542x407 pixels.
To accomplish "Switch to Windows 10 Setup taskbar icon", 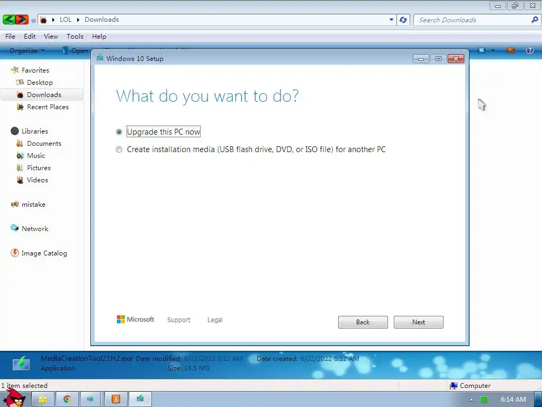I will (140, 400).
